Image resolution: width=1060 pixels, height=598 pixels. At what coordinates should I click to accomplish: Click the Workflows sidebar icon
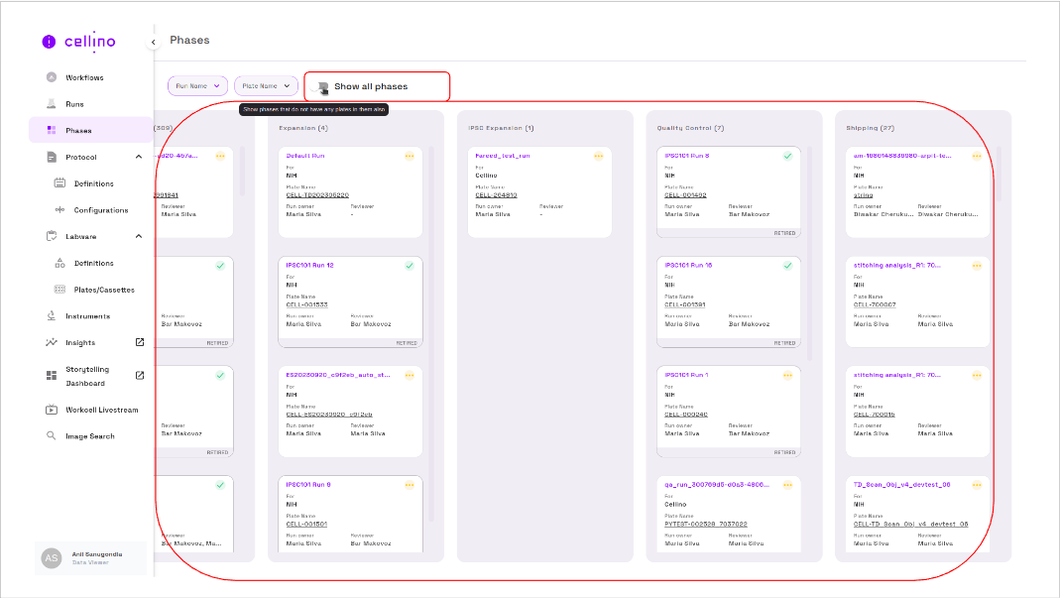coord(52,77)
